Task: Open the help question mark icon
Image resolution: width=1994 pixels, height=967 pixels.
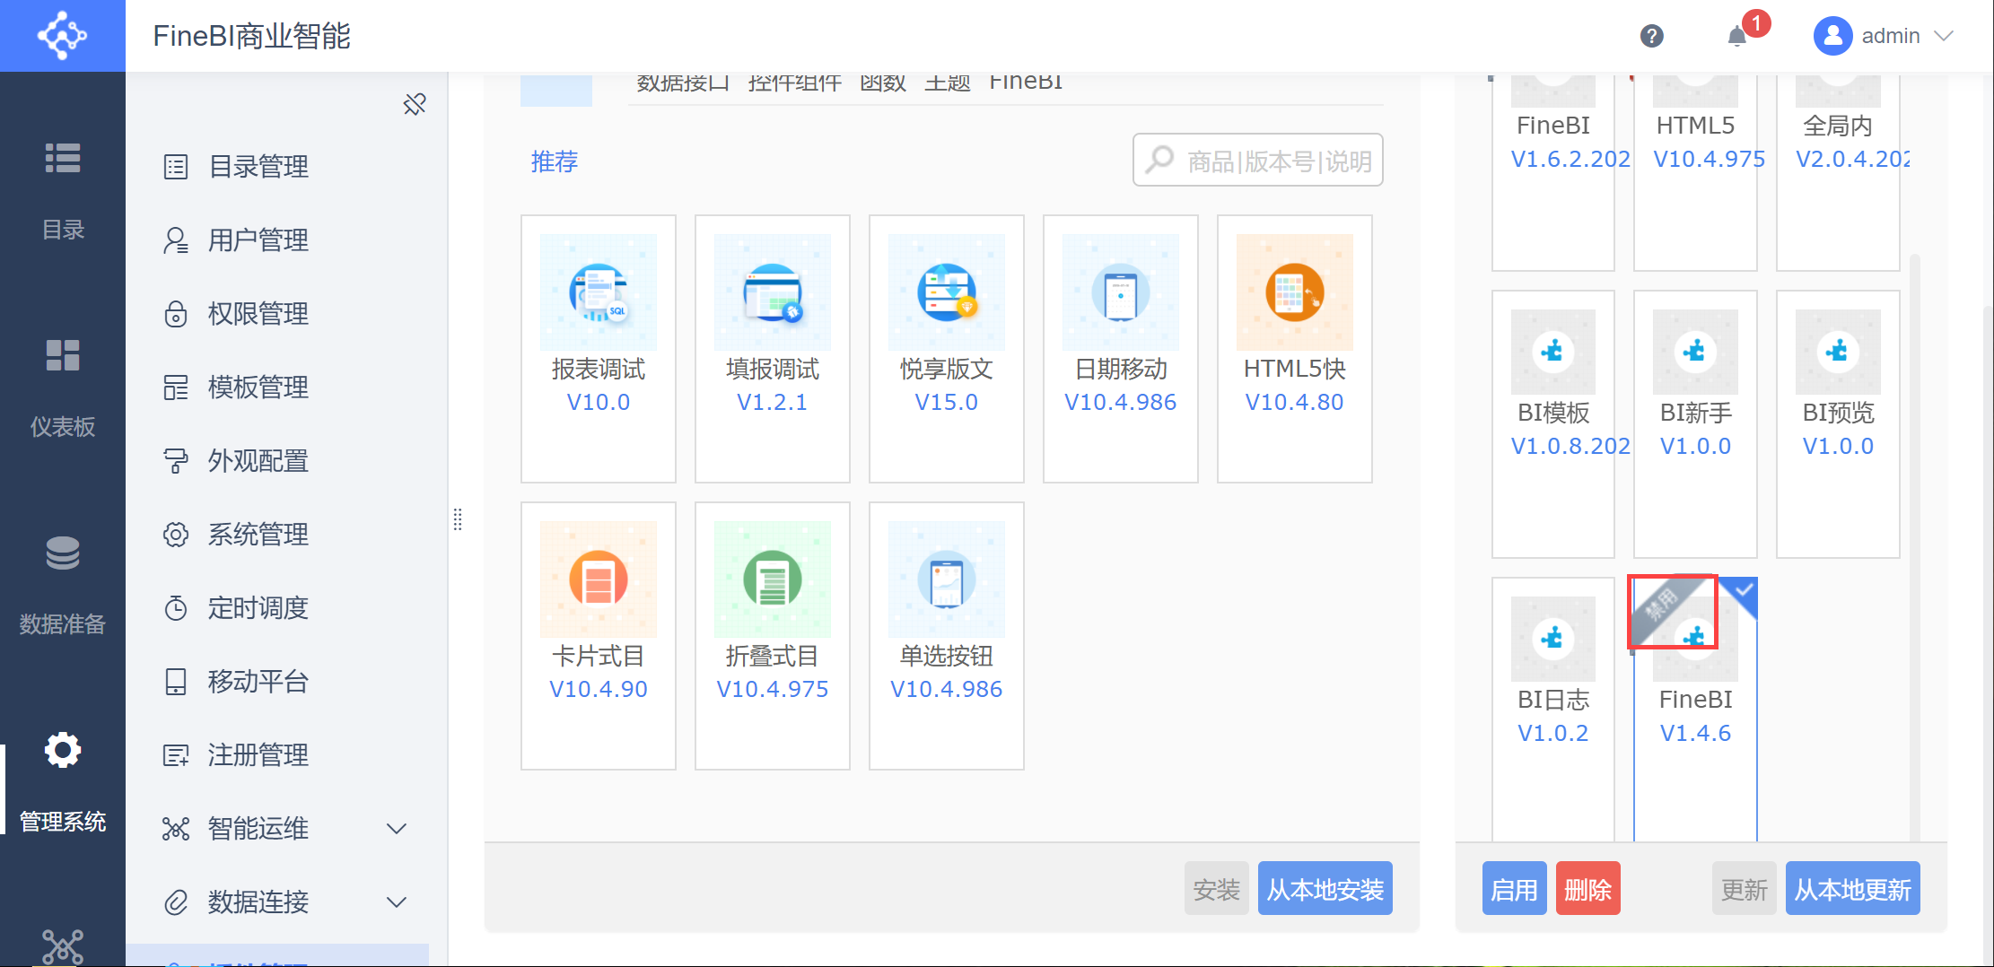Action: click(1651, 36)
